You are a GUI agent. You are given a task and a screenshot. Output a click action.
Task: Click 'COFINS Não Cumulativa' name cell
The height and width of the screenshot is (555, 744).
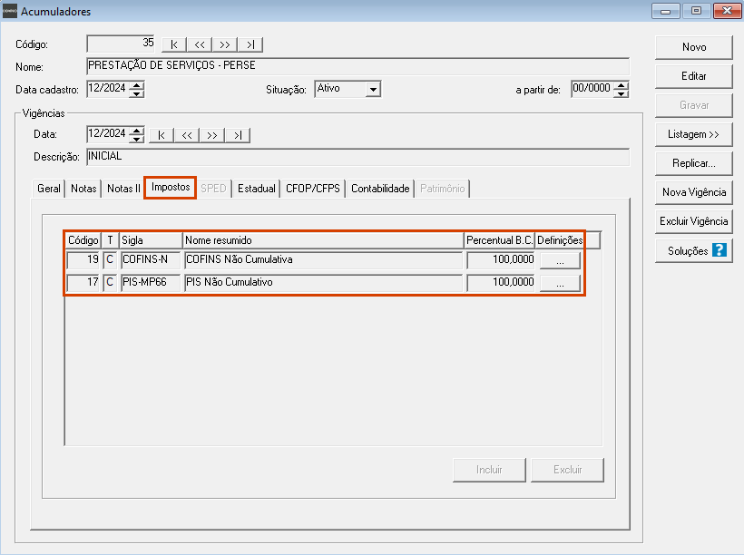(x=323, y=260)
